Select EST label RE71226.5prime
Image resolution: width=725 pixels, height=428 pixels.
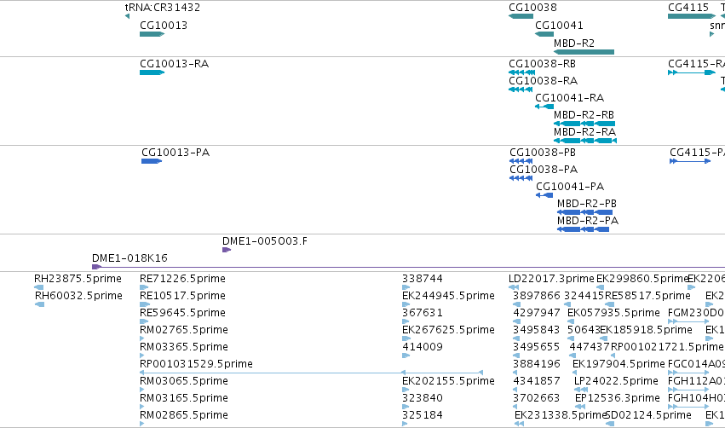tap(182, 279)
